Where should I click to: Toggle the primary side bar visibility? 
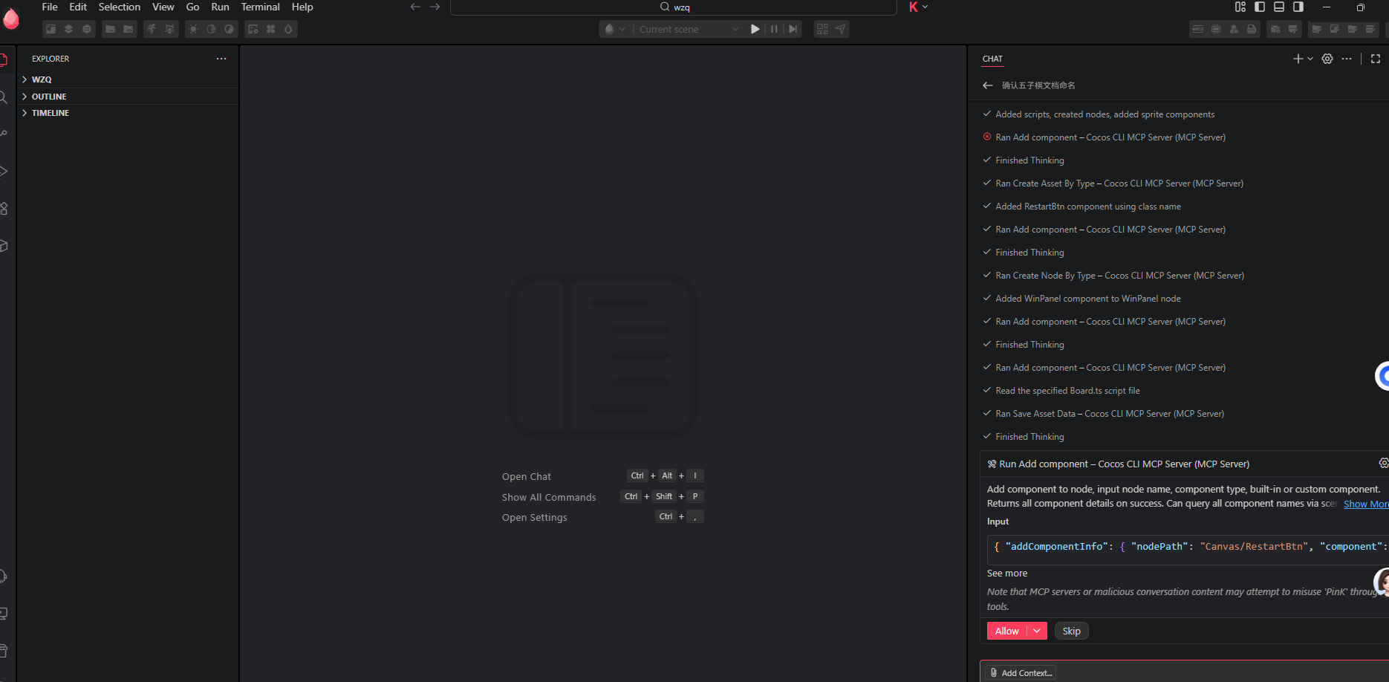click(x=1260, y=7)
